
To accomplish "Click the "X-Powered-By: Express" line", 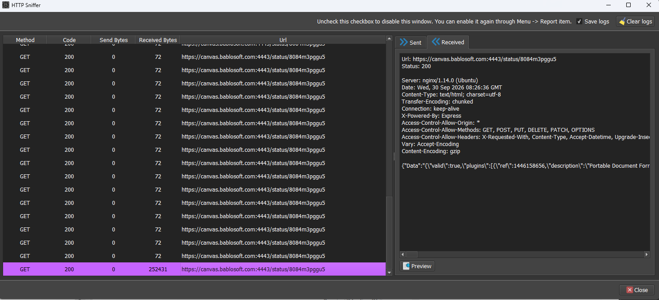I will [x=431, y=116].
